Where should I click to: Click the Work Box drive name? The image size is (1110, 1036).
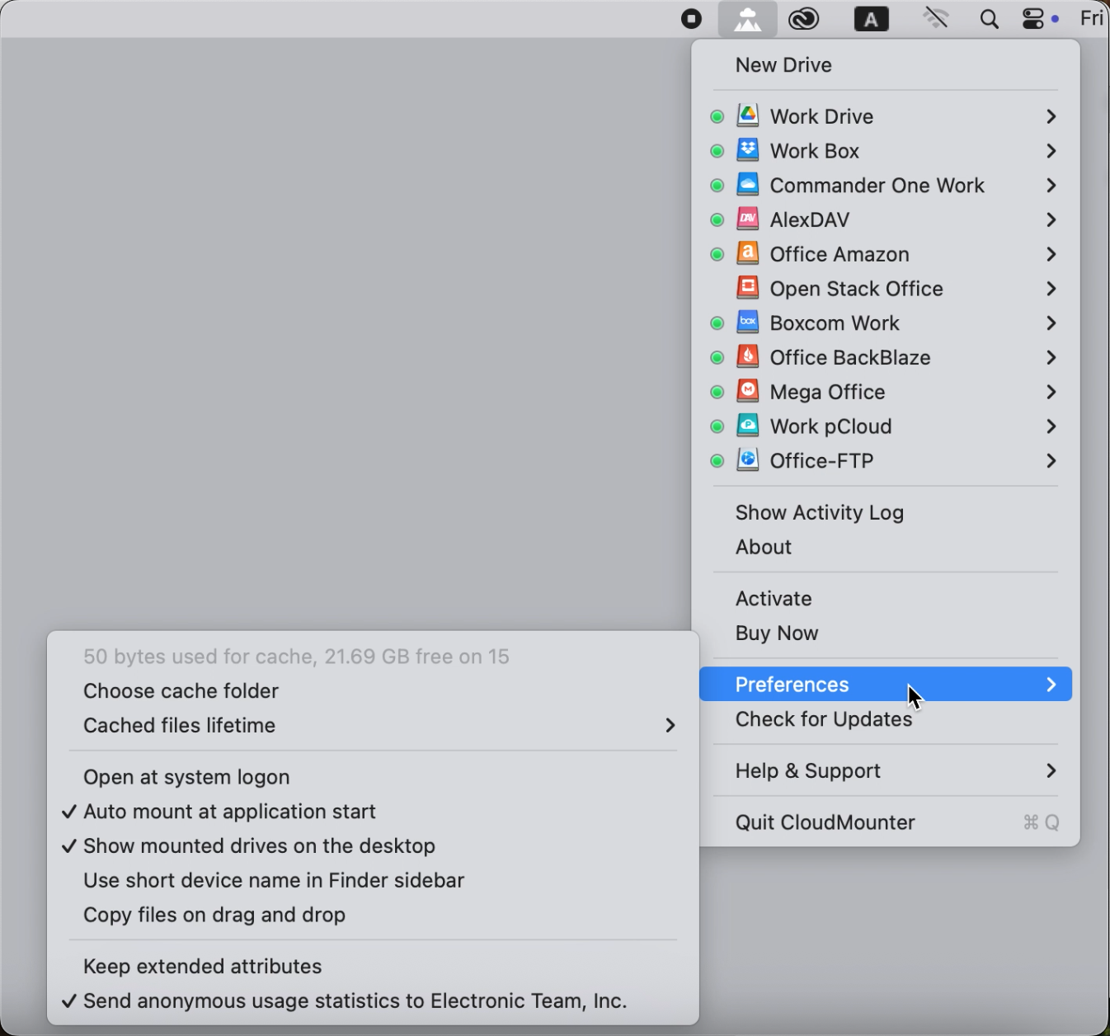pos(815,151)
